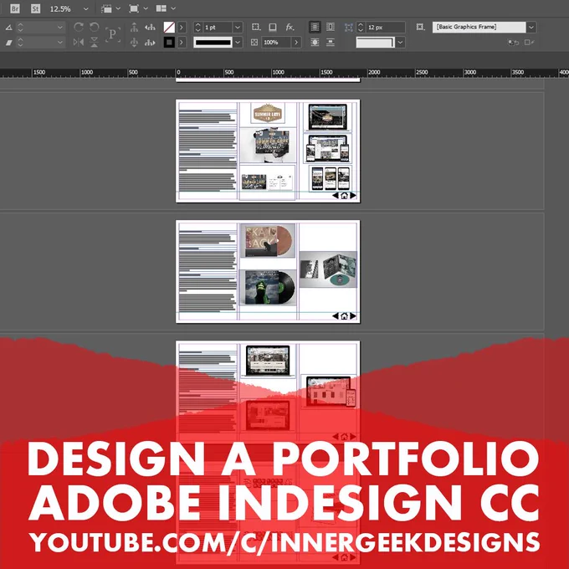Select the Summer Love logo image
The height and width of the screenshot is (569, 569).
pos(268,113)
